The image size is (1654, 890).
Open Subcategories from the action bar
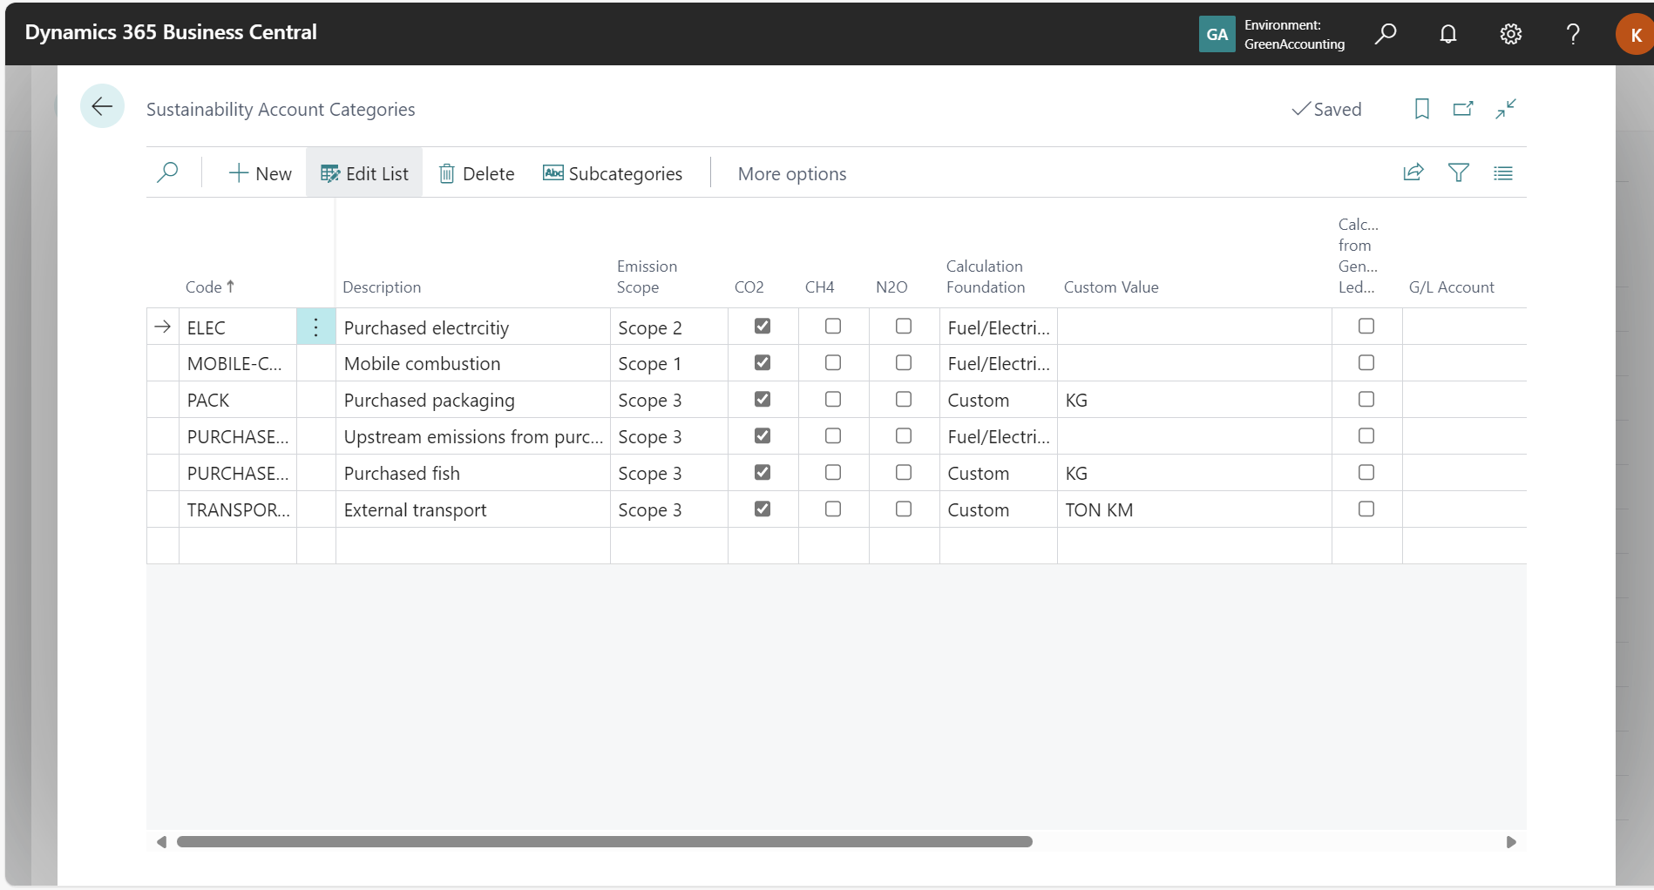tap(613, 174)
